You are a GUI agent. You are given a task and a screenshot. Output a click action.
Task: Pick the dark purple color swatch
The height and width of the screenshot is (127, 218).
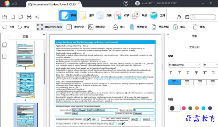210,108
